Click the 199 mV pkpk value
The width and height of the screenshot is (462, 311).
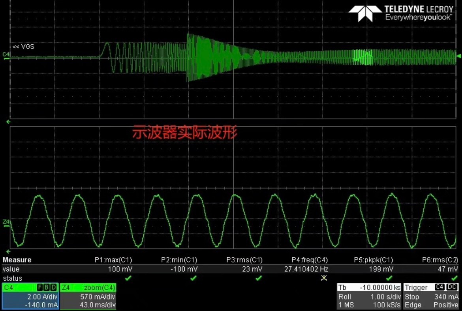pos(381,269)
